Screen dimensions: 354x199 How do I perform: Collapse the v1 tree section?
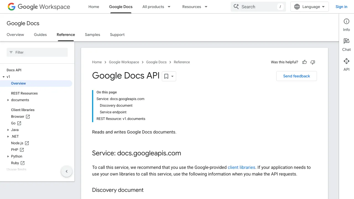pyautogui.click(x=4, y=77)
